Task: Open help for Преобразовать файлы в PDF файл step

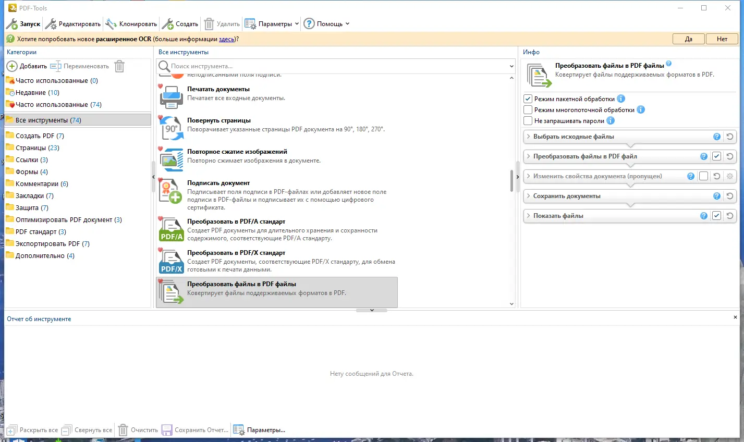Action: tap(704, 156)
